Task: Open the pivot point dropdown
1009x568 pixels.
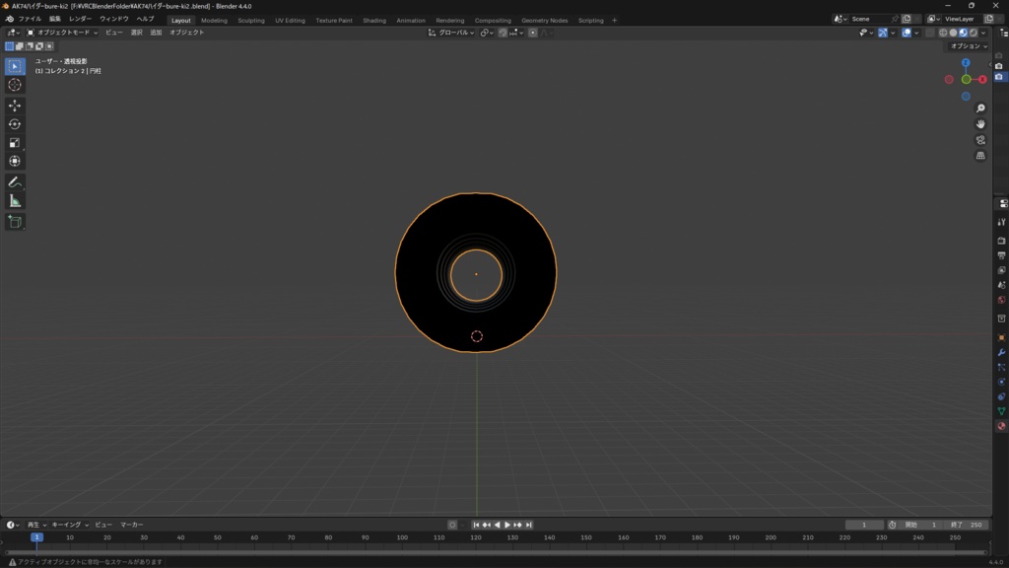Action: (x=487, y=33)
